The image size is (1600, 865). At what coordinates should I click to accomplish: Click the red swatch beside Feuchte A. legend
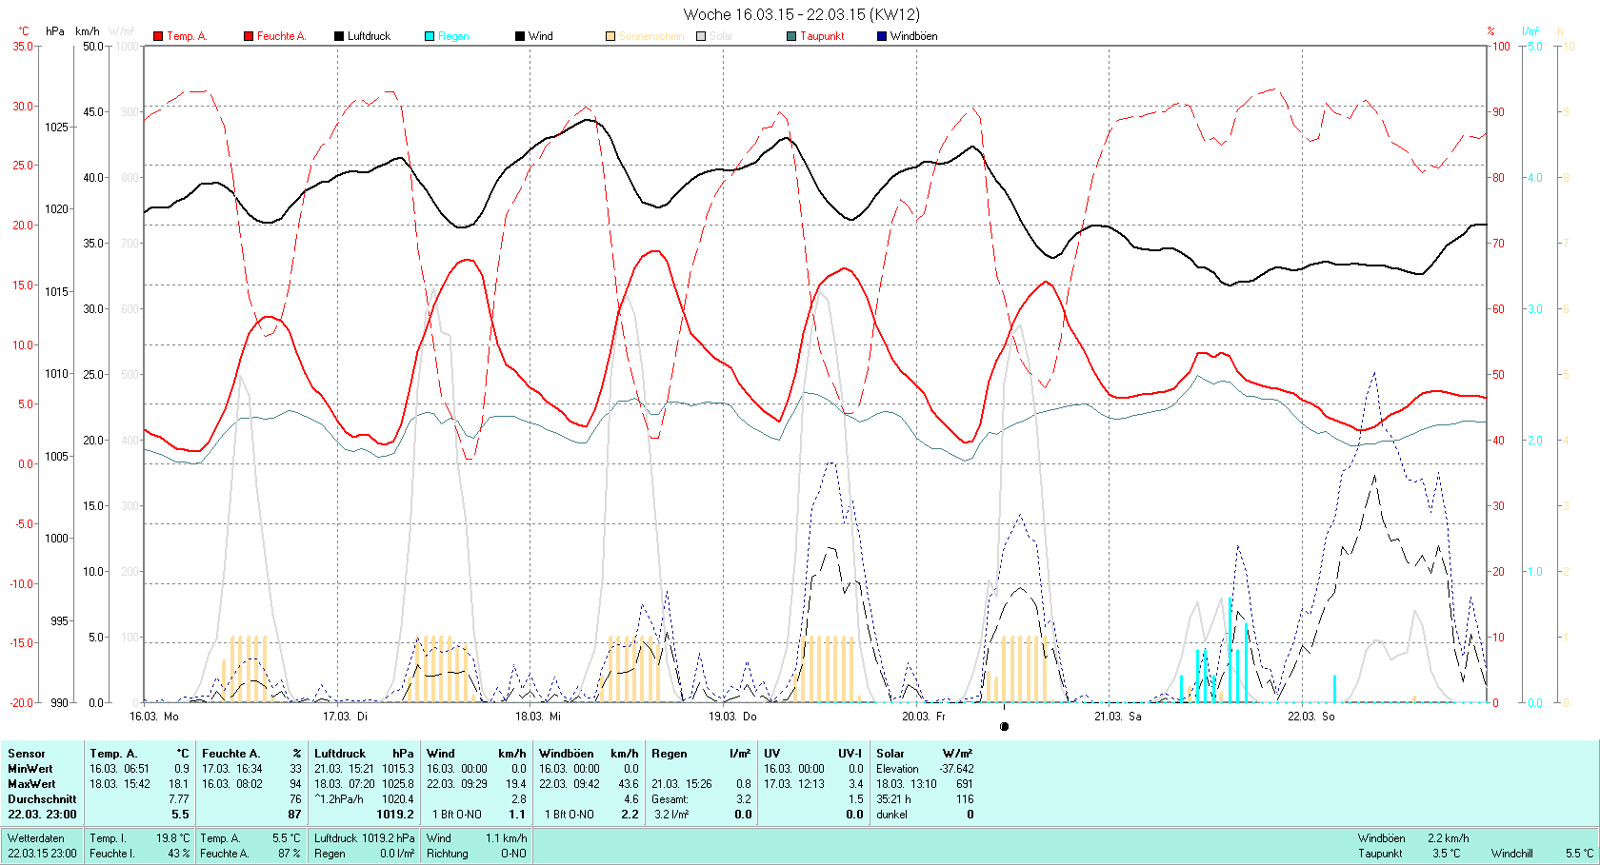click(x=249, y=36)
